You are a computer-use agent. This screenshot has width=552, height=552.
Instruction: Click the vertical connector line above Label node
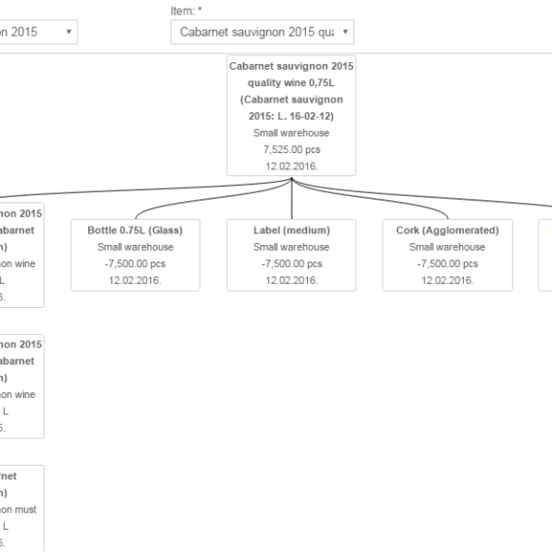tap(291, 199)
